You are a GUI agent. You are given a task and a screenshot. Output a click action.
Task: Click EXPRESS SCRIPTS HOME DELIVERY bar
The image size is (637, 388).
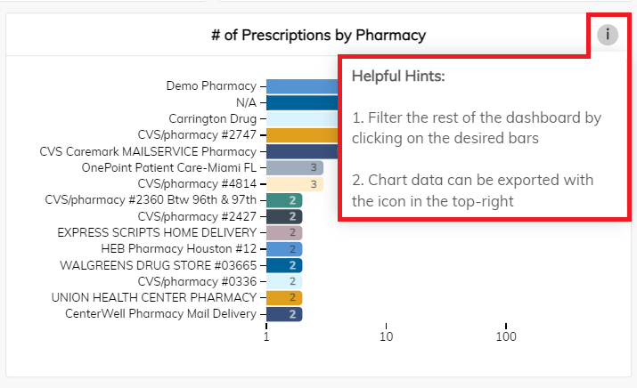(284, 232)
